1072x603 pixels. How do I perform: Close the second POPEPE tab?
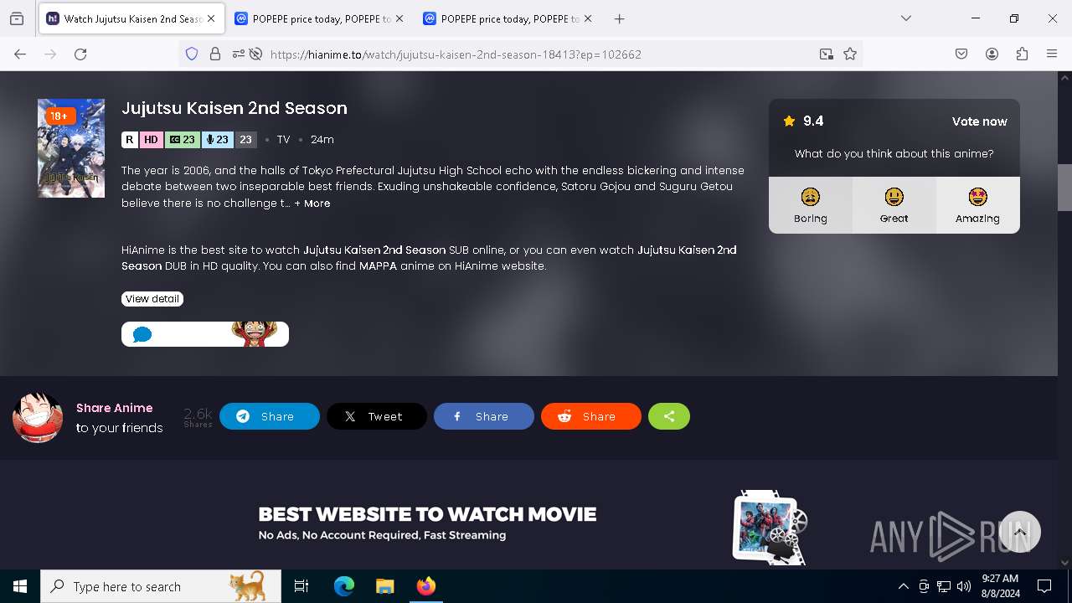coord(587,18)
